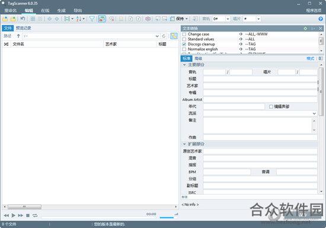Click the Album Artist input field
This screenshot has height=228, width=326.
260,100
